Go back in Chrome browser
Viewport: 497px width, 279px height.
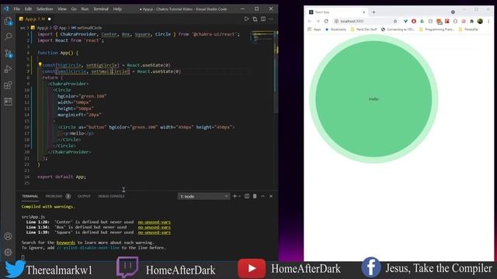[309, 21]
